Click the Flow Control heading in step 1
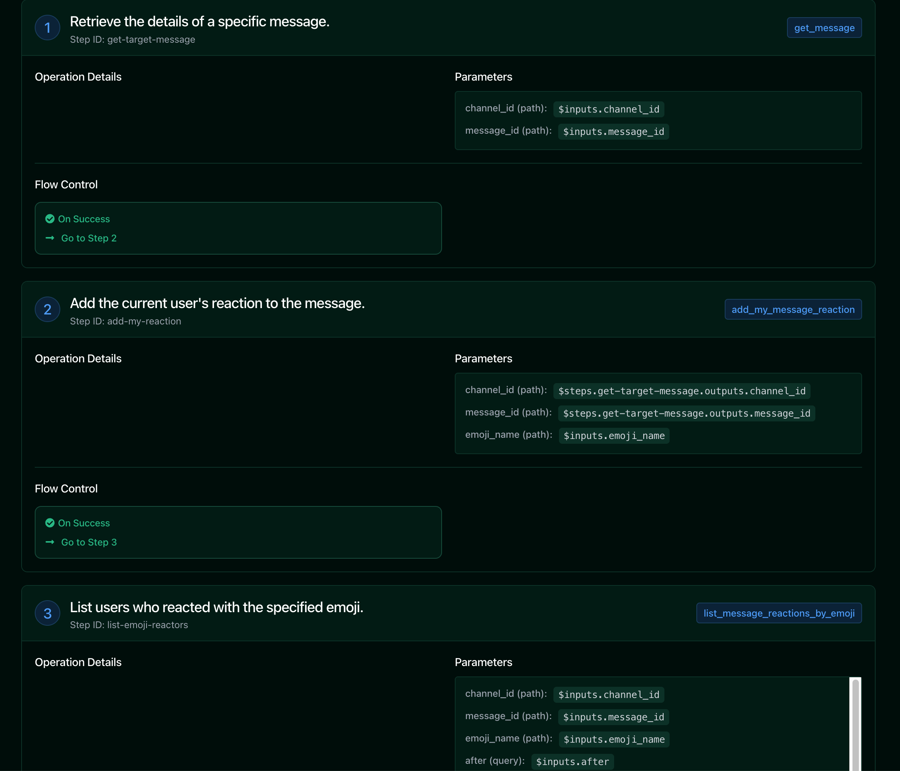The image size is (900, 771). pos(66,184)
